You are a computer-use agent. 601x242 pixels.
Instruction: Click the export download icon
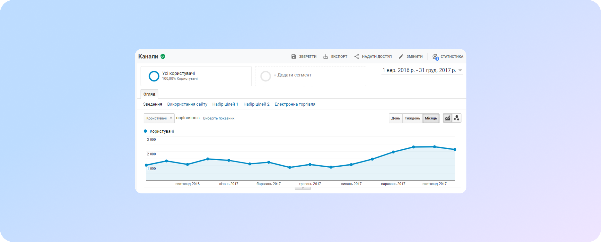325,57
